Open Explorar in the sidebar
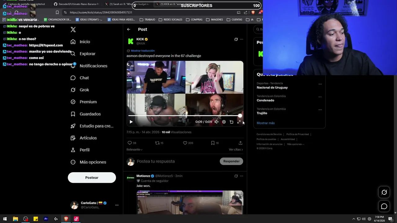The height and width of the screenshot is (223, 397). click(83, 54)
